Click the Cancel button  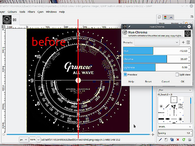point(166,81)
